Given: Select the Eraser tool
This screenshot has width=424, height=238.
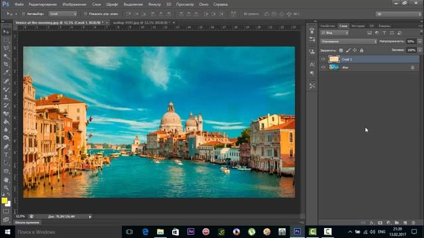Looking at the screenshot, I should coord(6,114).
